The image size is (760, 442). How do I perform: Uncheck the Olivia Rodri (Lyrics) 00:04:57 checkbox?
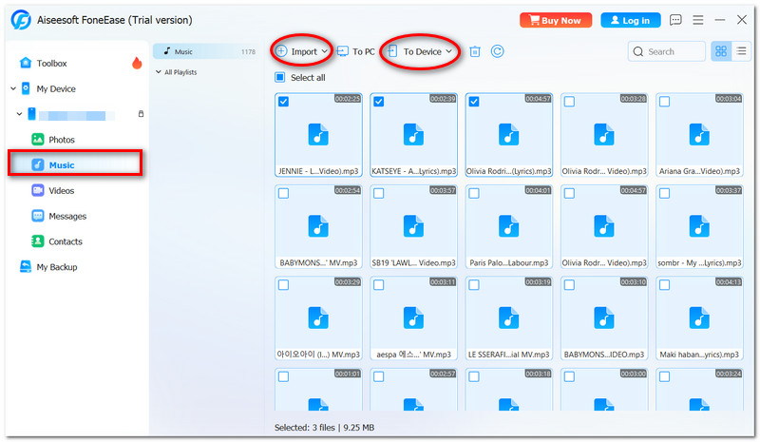(x=474, y=102)
